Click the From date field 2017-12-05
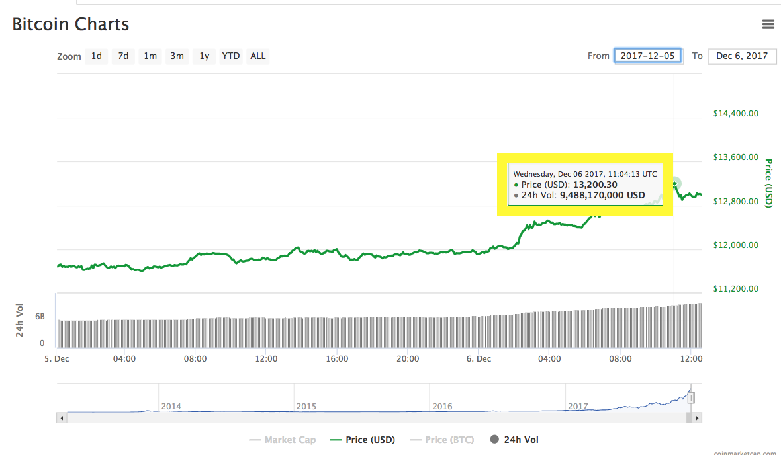Image resolution: width=781 pixels, height=455 pixels. 647,56
